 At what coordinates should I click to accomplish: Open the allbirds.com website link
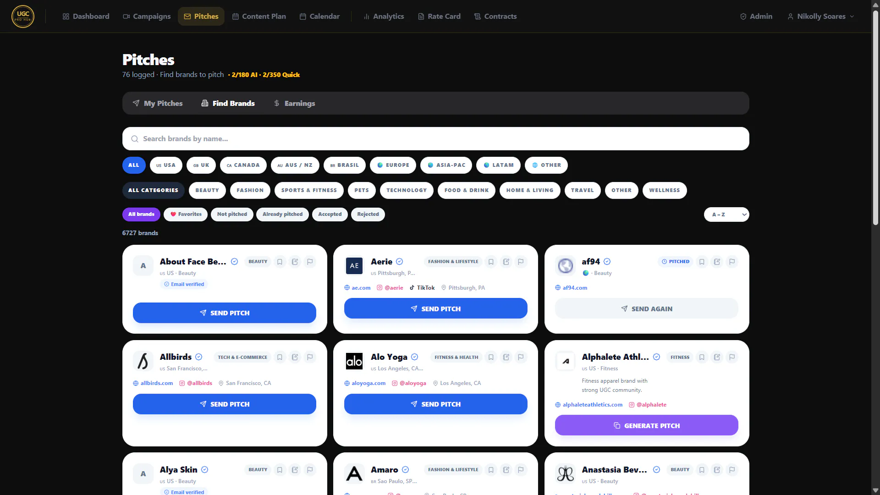[x=153, y=383]
